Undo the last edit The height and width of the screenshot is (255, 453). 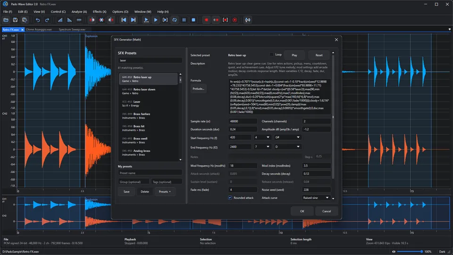pos(38,20)
